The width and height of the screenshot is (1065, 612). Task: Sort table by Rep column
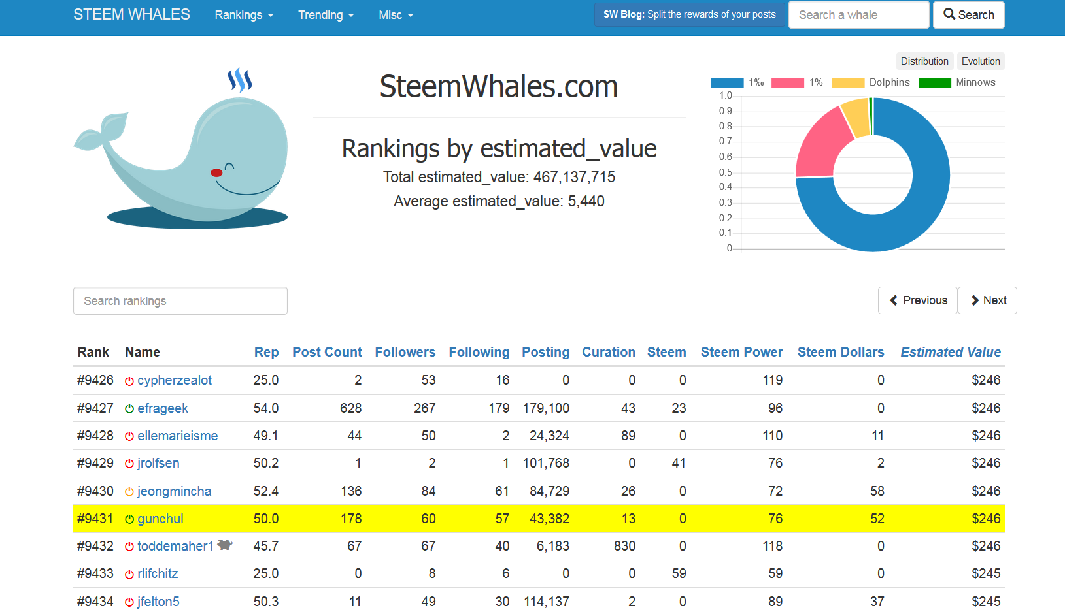tap(266, 352)
